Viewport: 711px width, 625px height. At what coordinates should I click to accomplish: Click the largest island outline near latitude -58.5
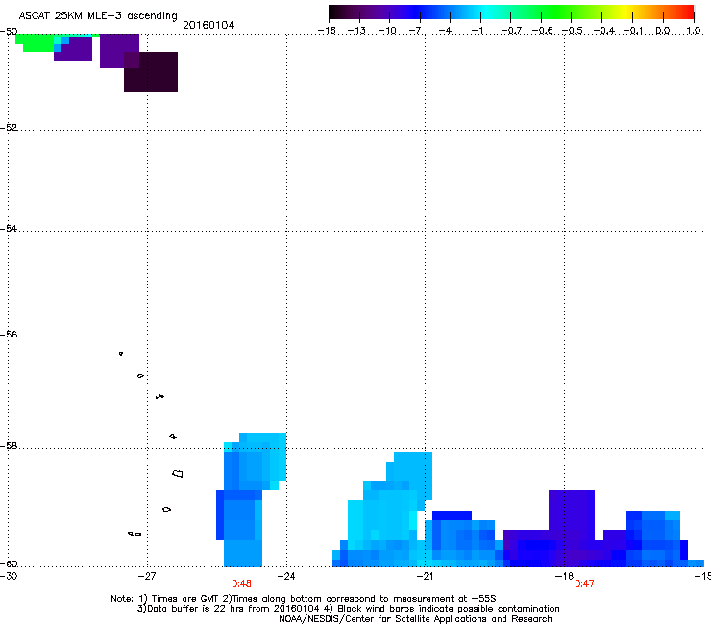178,474
